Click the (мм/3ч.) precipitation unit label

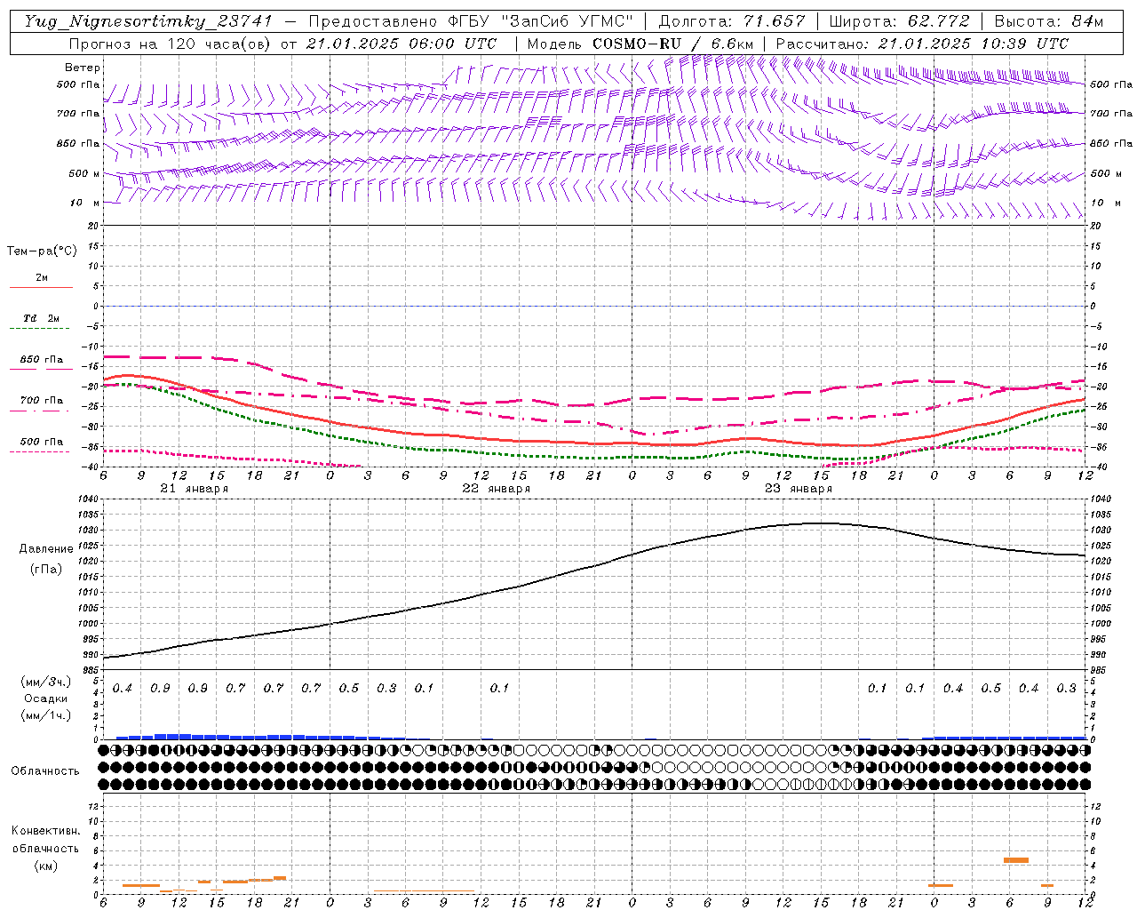(x=46, y=682)
